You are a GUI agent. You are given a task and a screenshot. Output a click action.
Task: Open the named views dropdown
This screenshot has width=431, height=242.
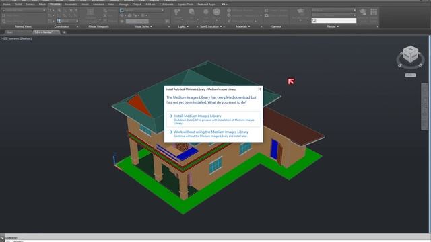point(24,11)
